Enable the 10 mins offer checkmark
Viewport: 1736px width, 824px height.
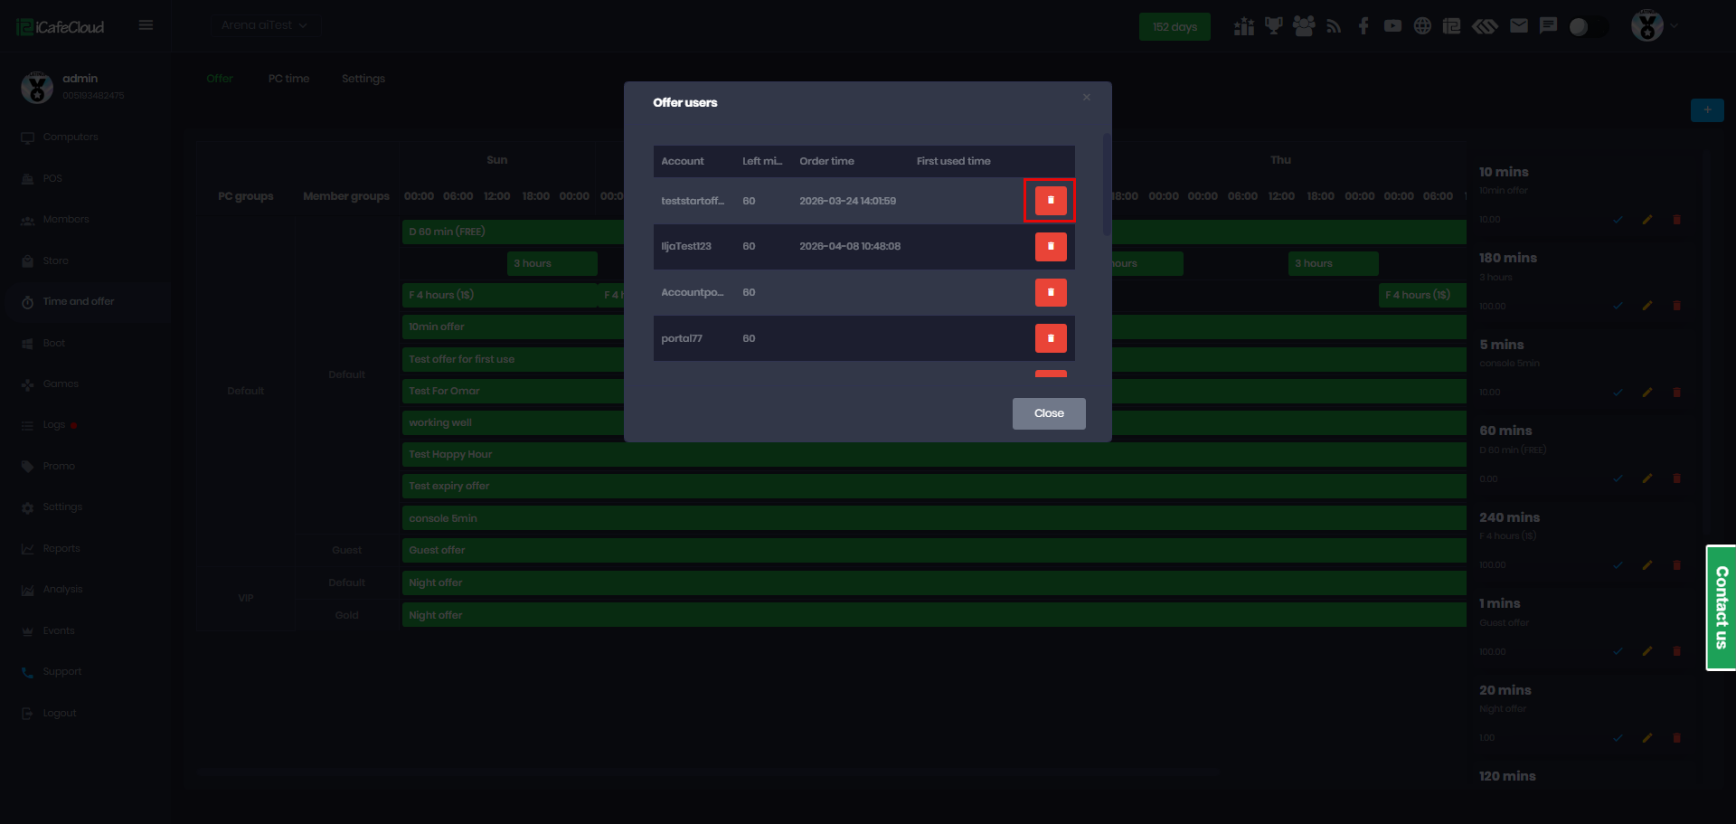tap(1618, 220)
